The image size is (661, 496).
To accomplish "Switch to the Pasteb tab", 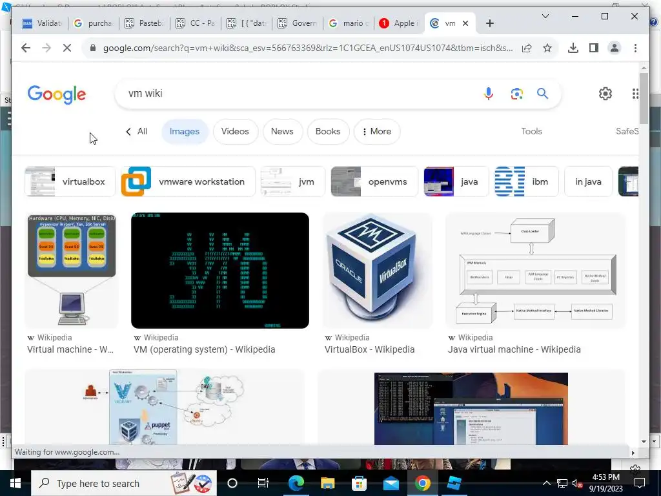I will click(x=145, y=23).
